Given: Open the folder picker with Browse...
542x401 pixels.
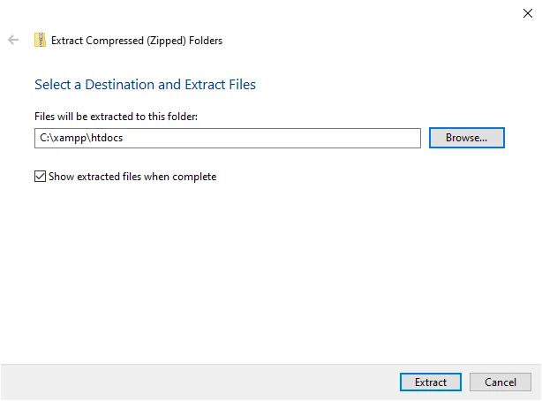Looking at the screenshot, I should [466, 138].
